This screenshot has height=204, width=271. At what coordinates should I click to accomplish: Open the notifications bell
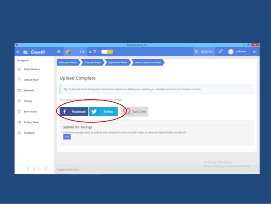click(x=220, y=52)
